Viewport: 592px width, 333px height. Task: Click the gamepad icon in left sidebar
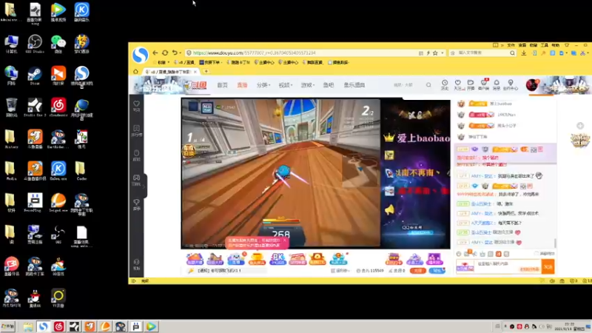click(x=136, y=179)
